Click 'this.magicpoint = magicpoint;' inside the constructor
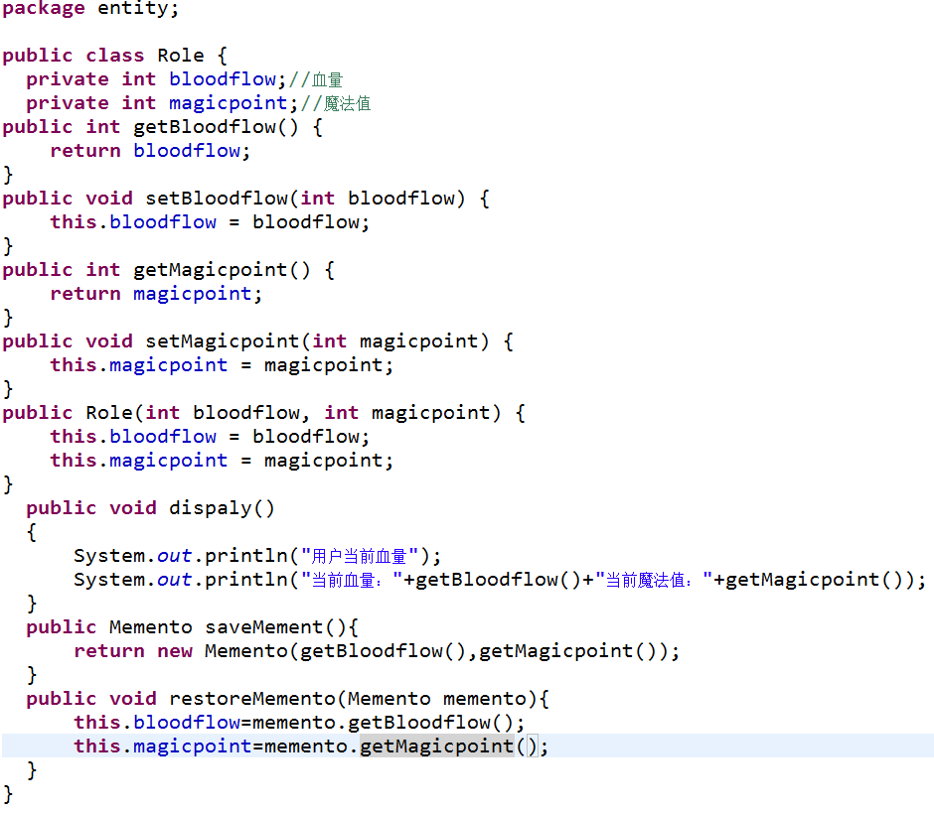Viewport: 934px width, 814px height. pos(222,460)
